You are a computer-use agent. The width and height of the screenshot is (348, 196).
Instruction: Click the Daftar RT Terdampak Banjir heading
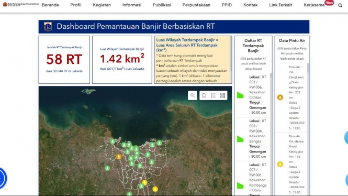coord(253,46)
